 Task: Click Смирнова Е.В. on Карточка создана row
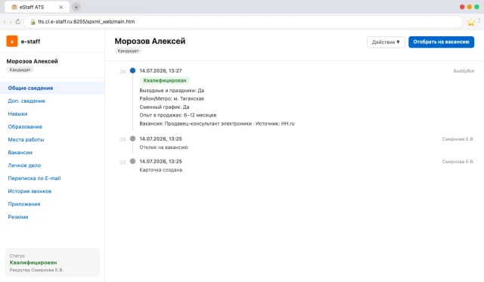pos(458,162)
